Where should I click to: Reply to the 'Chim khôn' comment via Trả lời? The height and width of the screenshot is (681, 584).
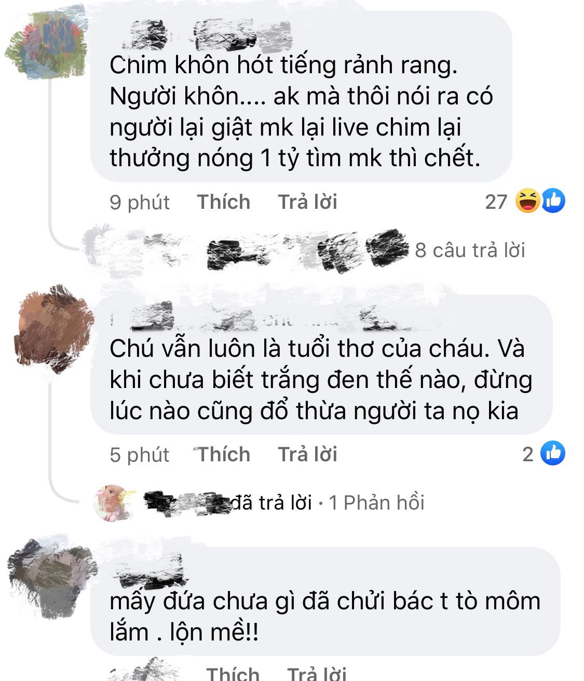pos(308,202)
